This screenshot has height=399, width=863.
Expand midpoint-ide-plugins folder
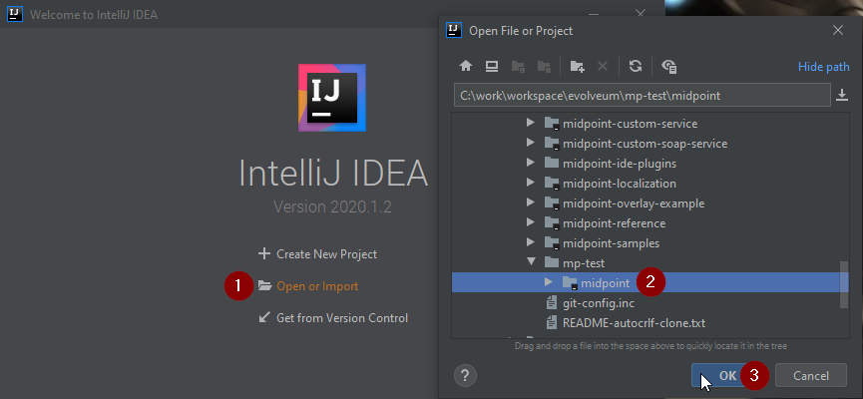tap(531, 163)
